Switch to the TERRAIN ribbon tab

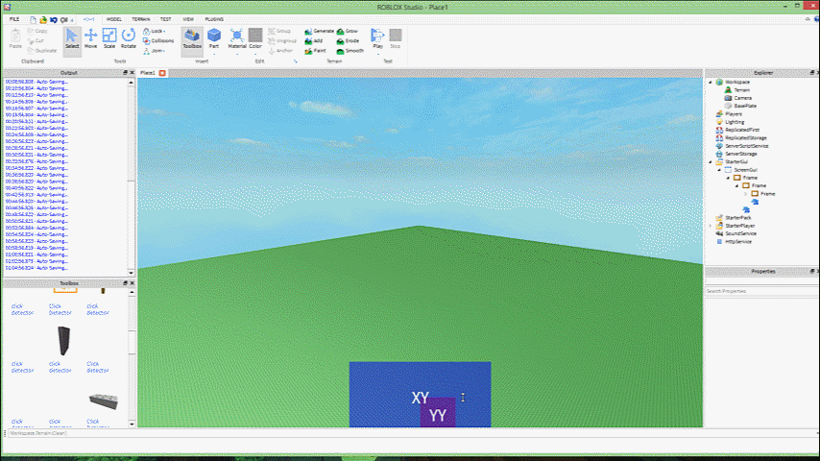(141, 19)
